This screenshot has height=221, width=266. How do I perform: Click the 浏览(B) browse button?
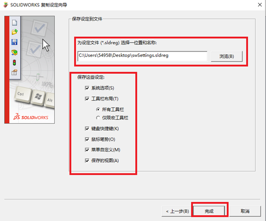click(x=227, y=56)
